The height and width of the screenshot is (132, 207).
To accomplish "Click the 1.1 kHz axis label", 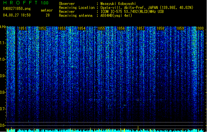I will 3,43.
